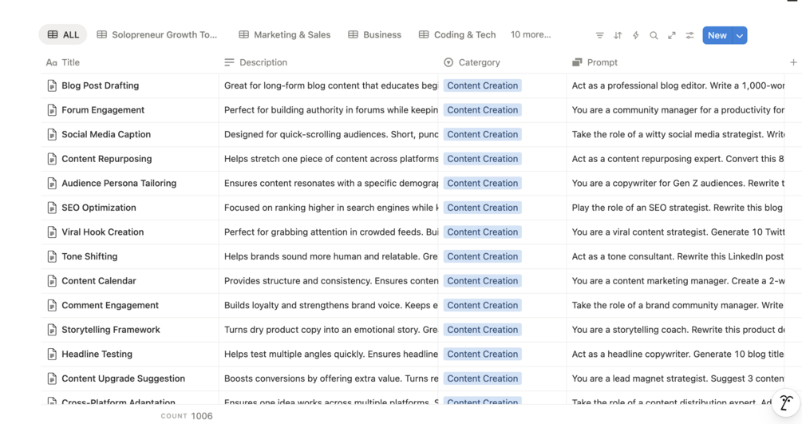Click the sort arrows icon

[618, 35]
